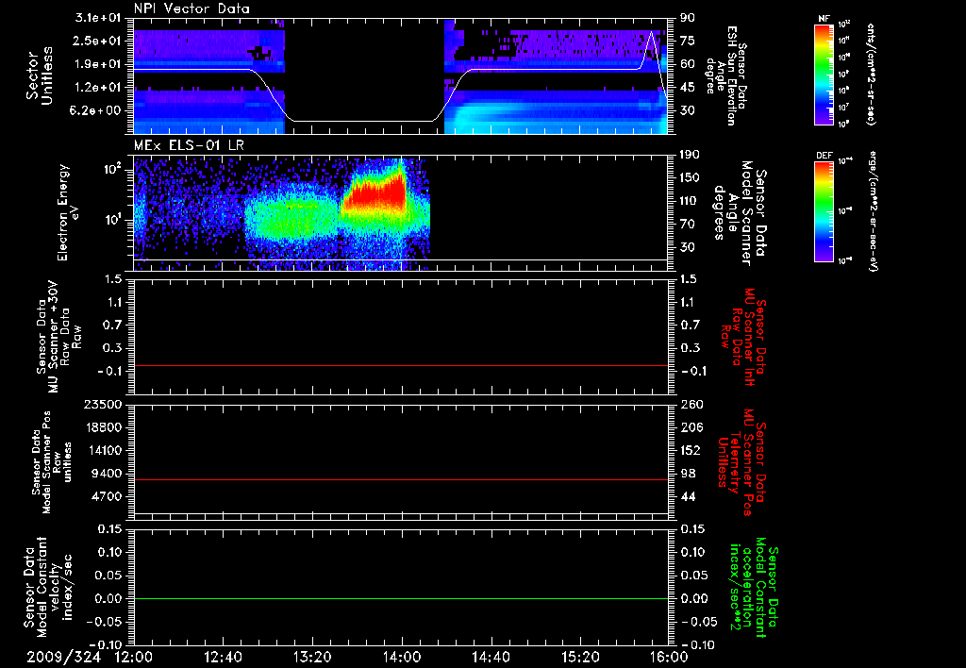Select the "1.9e+01" sector tick value
Viewport: 966px width, 668px height.
point(97,64)
